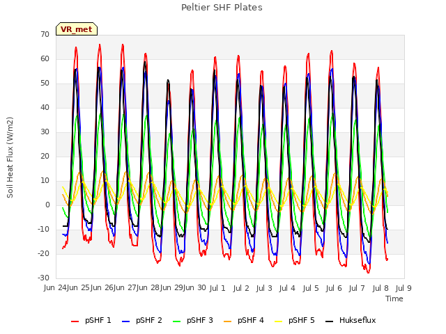This screenshot has width=446, height=334.
Task: Select the pSHF 4 legend label
Action: [251, 320]
